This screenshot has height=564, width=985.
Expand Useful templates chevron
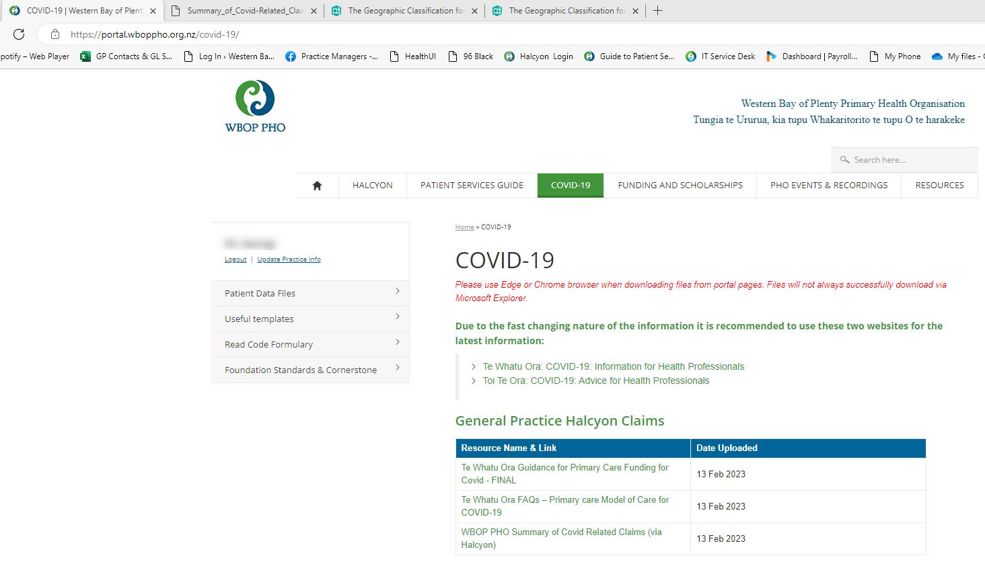pyautogui.click(x=398, y=317)
